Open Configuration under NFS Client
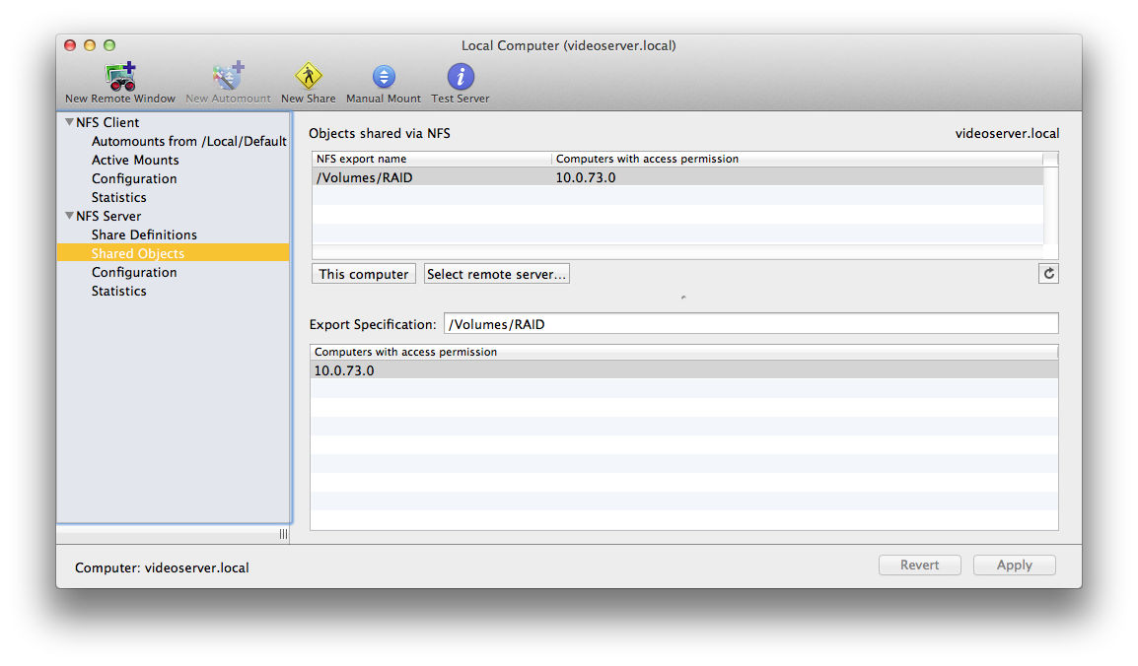 pos(134,179)
